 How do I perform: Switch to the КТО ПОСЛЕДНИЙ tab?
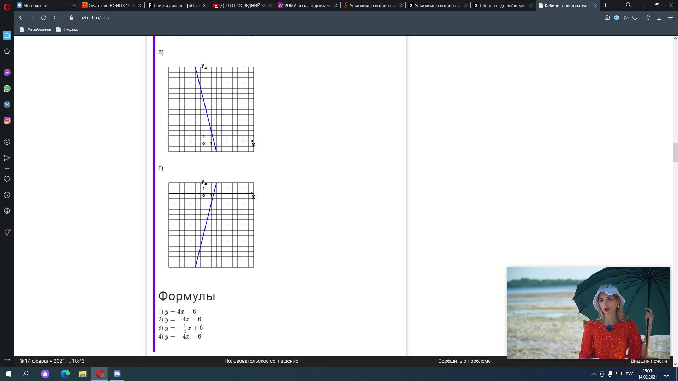pos(242,6)
